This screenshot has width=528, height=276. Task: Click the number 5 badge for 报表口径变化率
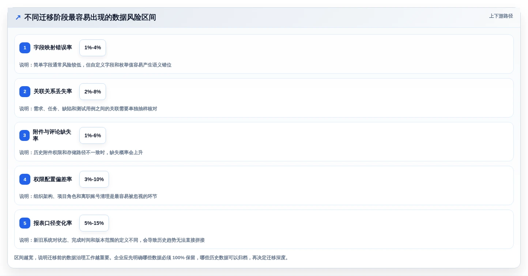[25, 223]
